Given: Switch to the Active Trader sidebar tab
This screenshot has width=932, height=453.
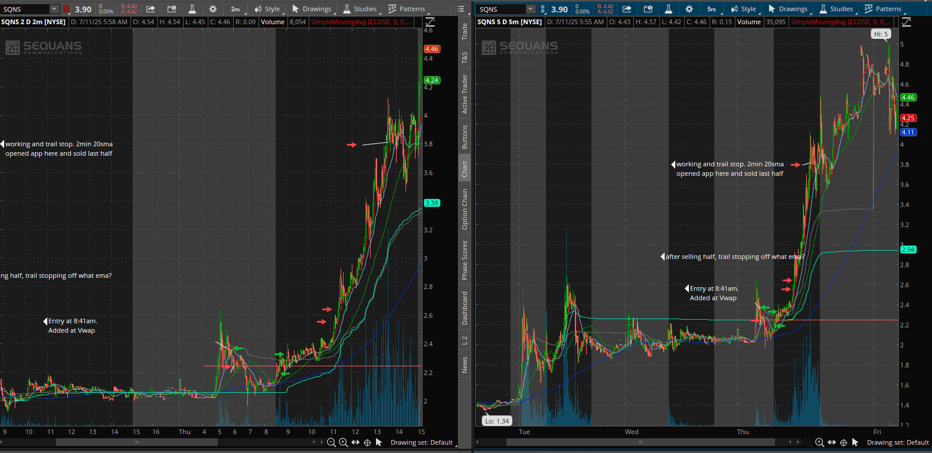Looking at the screenshot, I should pos(465,94).
